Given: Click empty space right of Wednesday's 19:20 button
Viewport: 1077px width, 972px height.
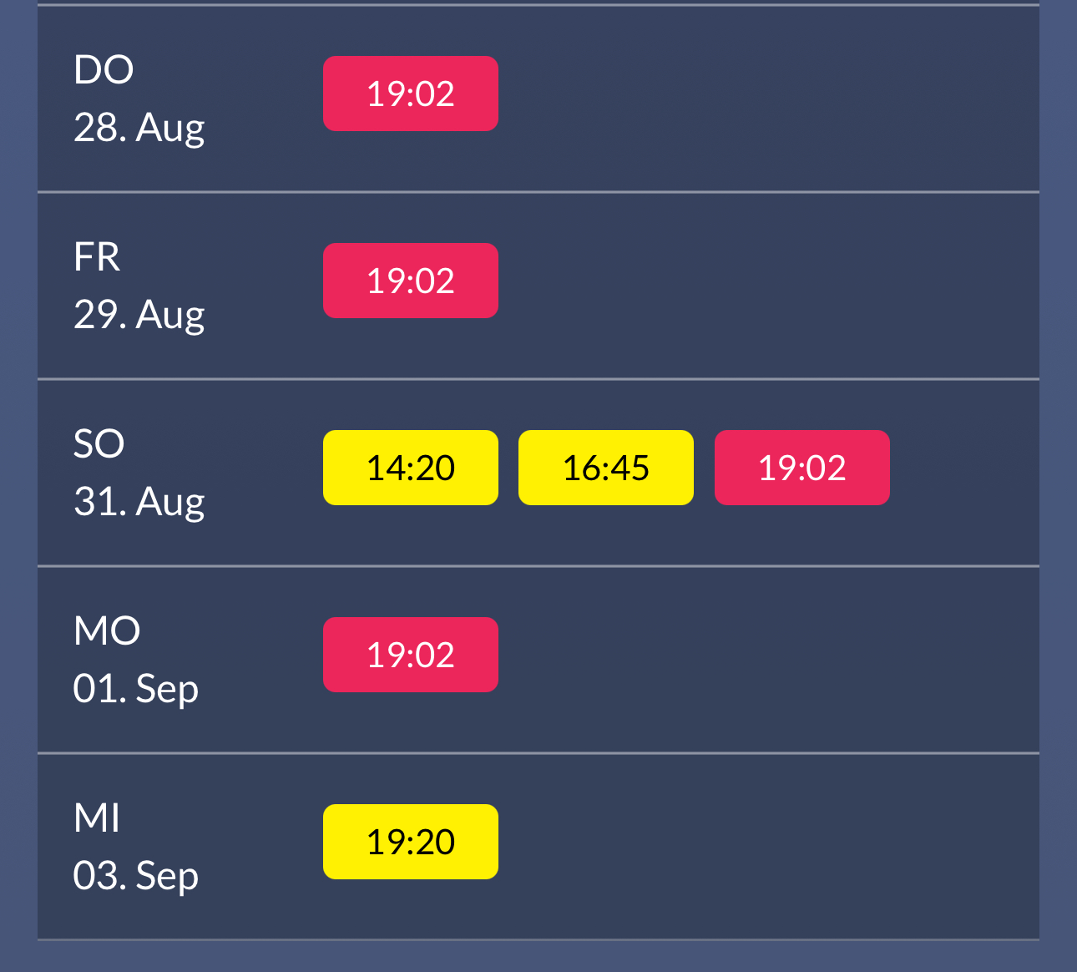Looking at the screenshot, I should pyautogui.click(x=751, y=843).
